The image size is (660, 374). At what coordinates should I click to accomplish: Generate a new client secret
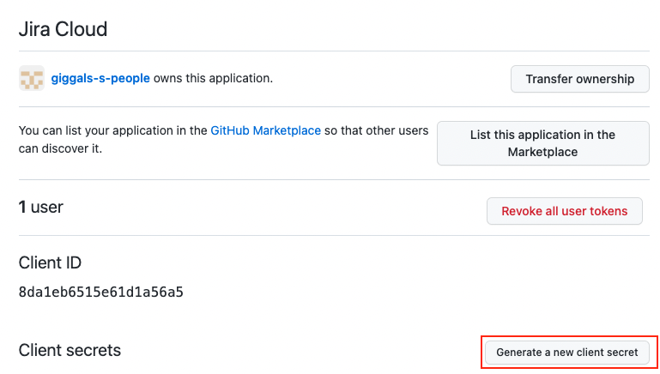tap(567, 352)
